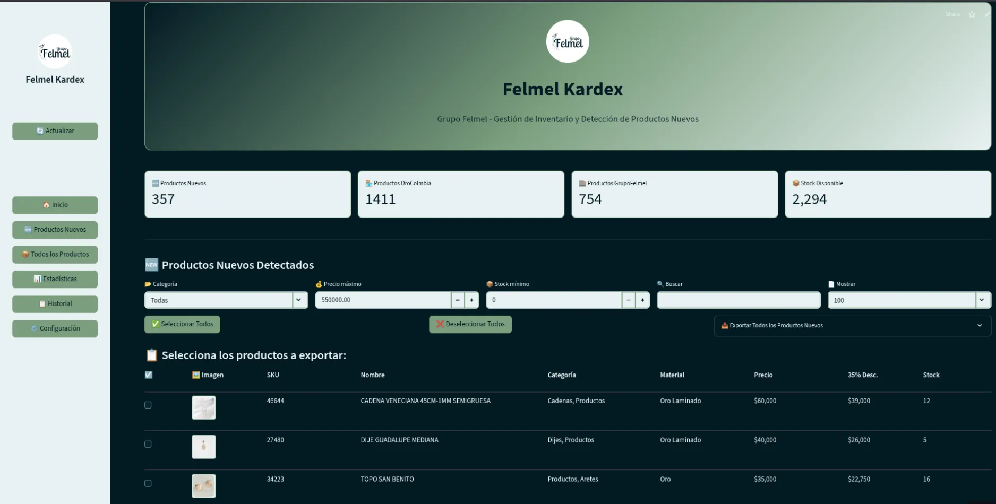This screenshot has height=504, width=996.
Task: Click the Felmel logo in the header banner
Action: (x=568, y=41)
